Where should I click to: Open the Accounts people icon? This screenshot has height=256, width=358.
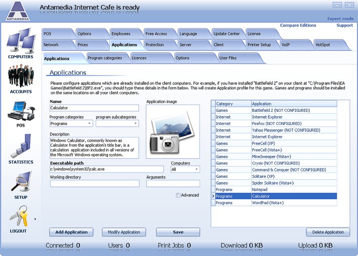tap(21, 75)
